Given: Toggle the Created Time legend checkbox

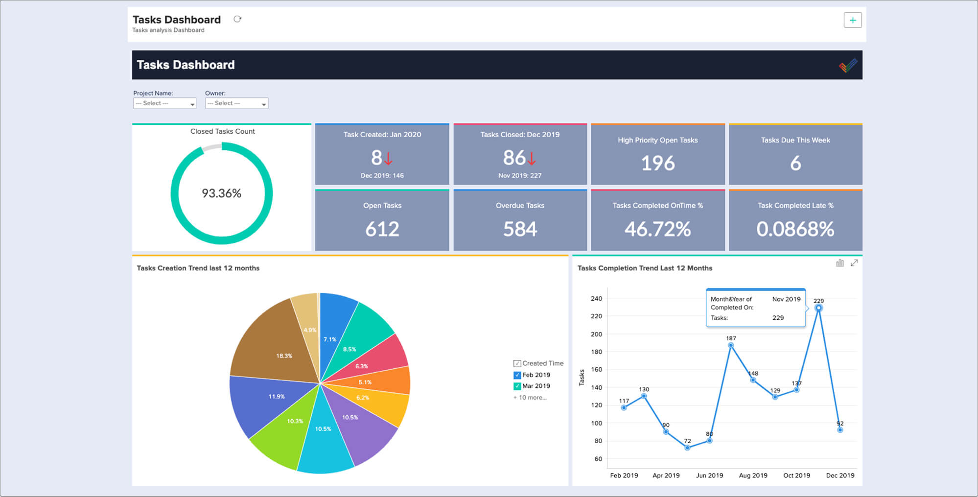Looking at the screenshot, I should point(517,363).
